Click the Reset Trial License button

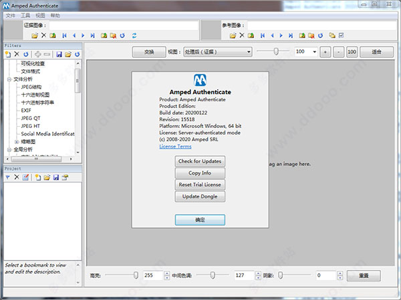pyautogui.click(x=200, y=185)
